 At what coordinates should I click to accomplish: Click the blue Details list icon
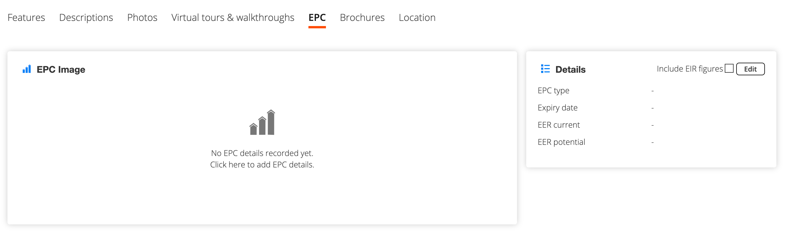click(x=545, y=69)
